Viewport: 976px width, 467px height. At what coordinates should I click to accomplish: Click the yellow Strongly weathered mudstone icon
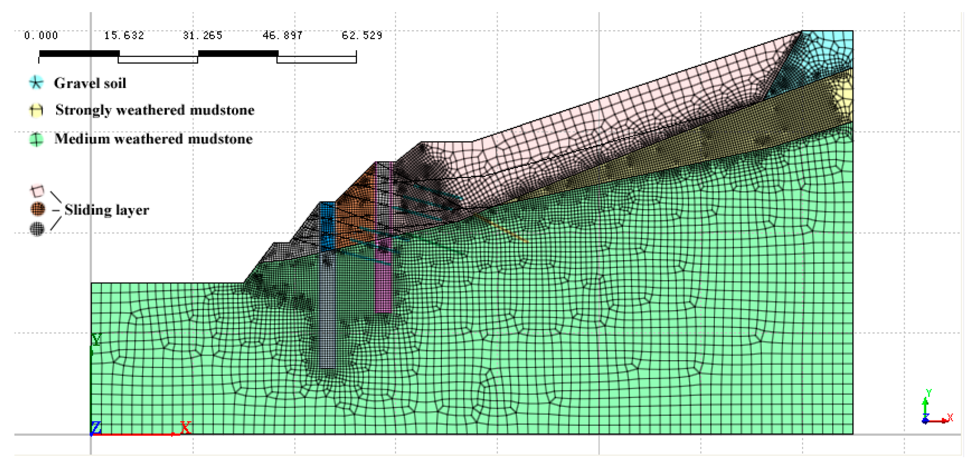tap(36, 110)
